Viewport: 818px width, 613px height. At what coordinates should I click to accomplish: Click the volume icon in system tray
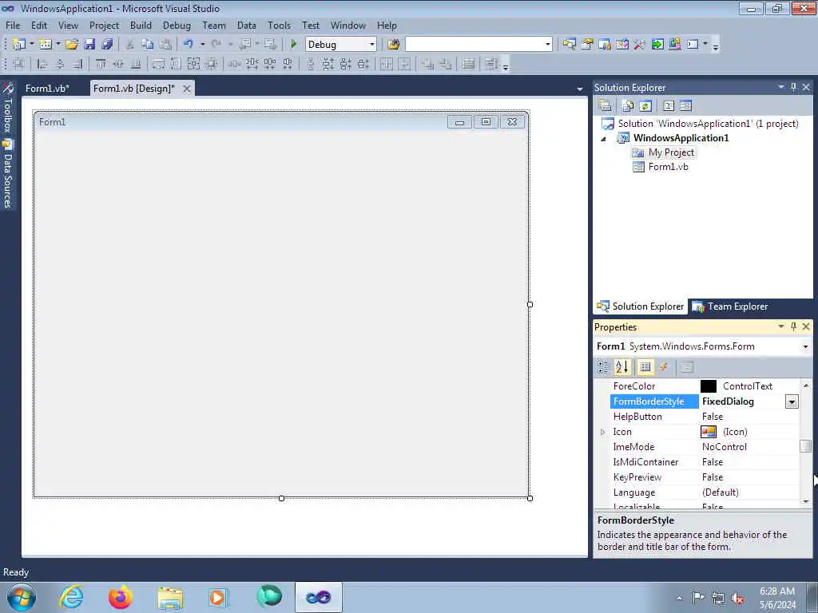[737, 599]
